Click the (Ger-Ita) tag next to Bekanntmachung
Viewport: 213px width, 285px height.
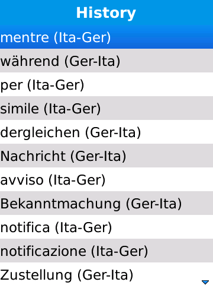point(154,204)
